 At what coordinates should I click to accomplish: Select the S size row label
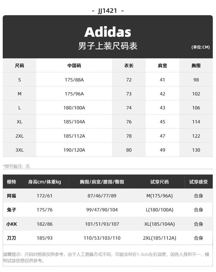pos(19,80)
